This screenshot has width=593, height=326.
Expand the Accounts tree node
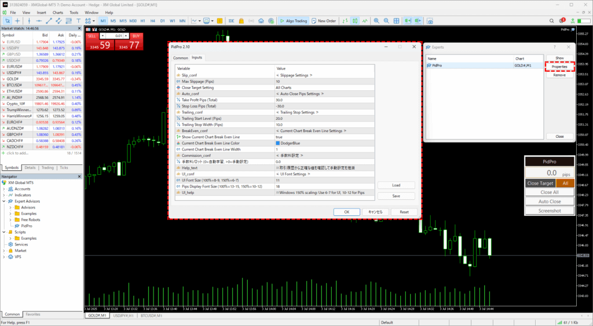point(4,189)
